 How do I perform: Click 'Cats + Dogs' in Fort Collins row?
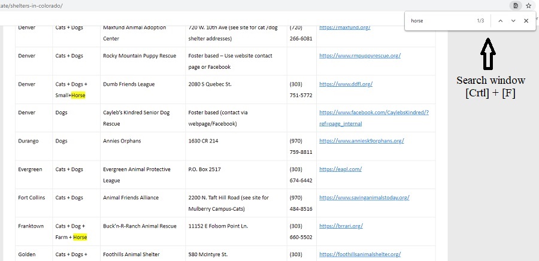coord(69,198)
